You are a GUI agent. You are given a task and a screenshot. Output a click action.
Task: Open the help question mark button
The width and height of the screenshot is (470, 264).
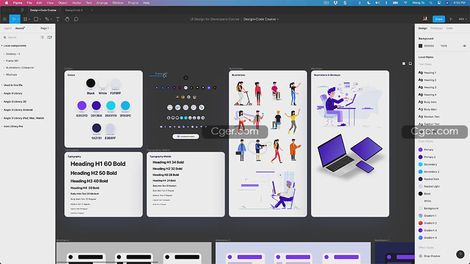coord(460,254)
